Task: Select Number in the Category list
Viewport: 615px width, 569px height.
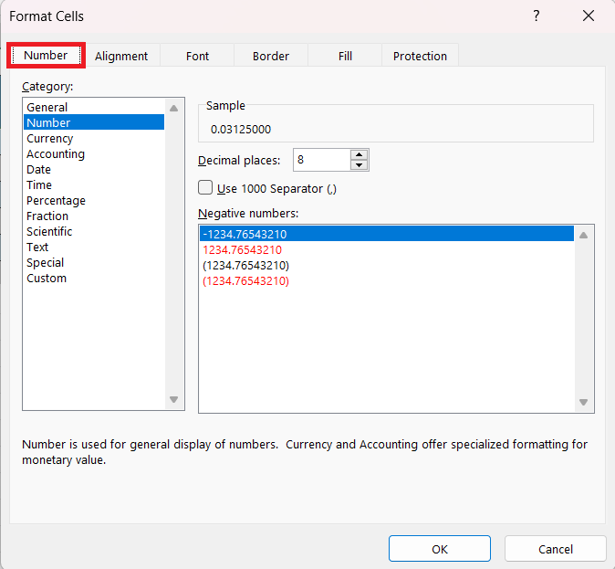Action: tap(94, 122)
